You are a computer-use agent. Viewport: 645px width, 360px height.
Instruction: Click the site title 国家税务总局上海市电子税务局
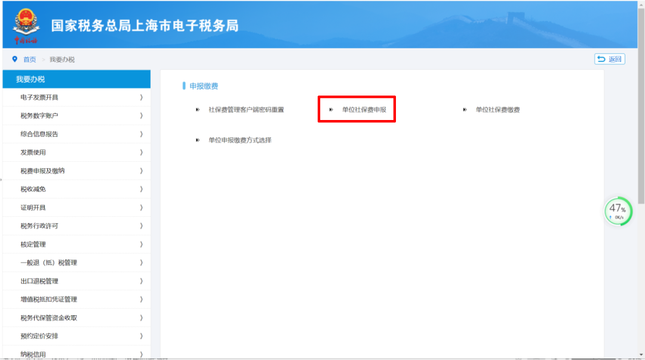click(x=145, y=26)
